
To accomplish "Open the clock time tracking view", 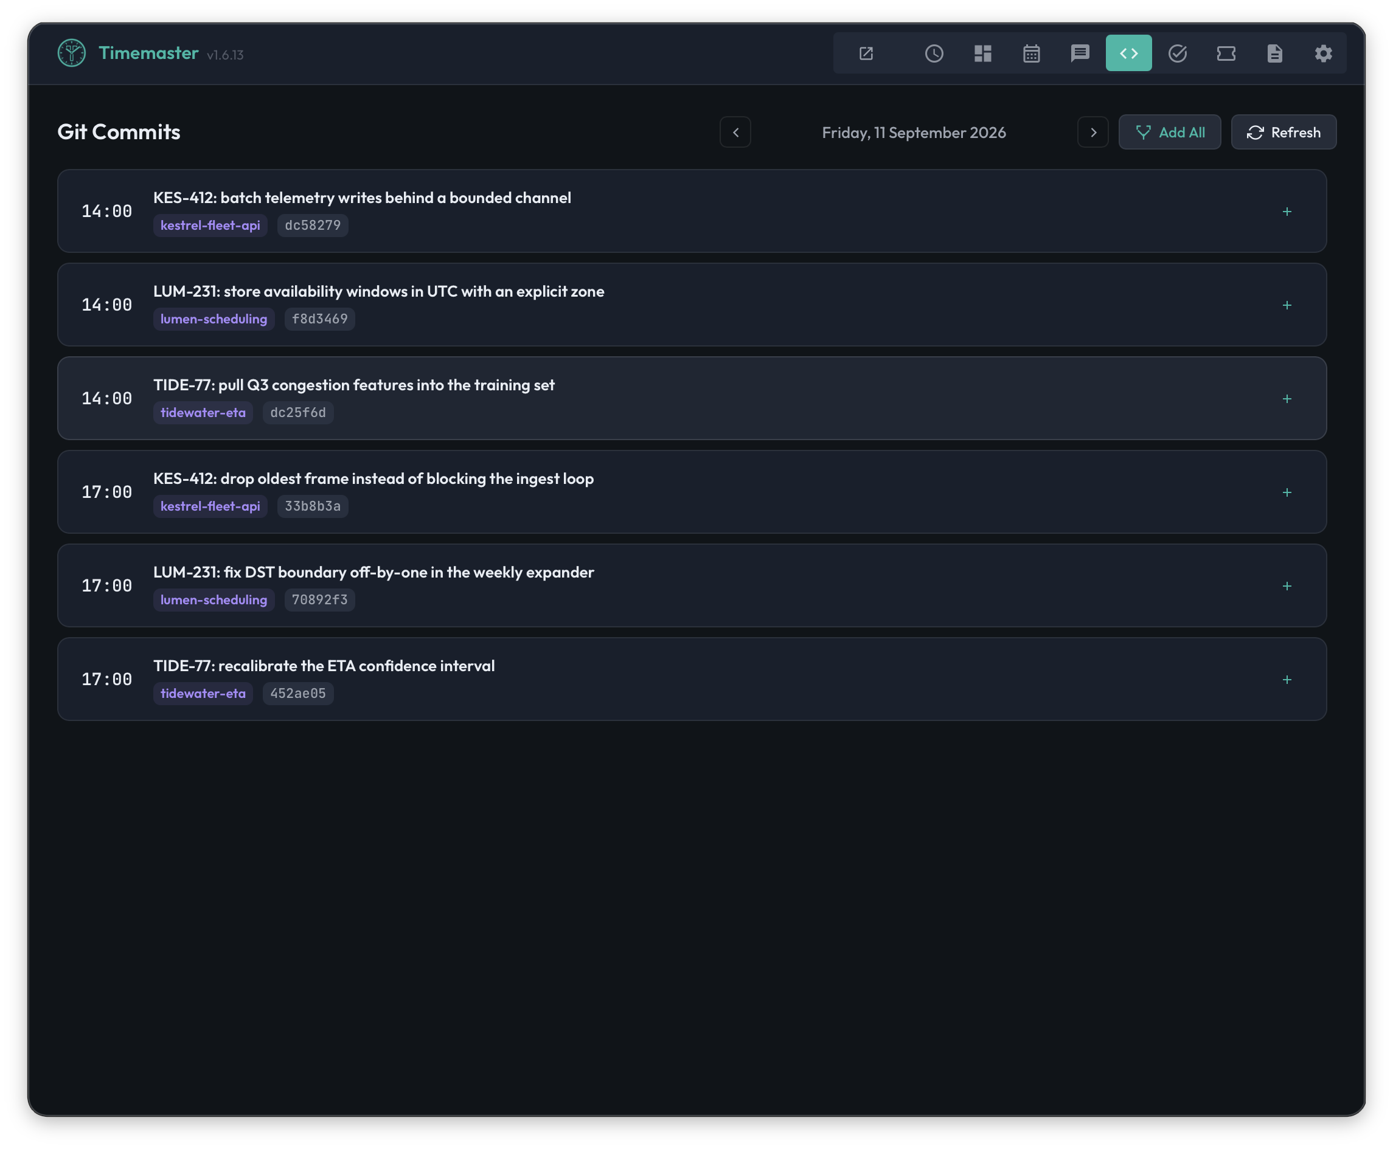I will (934, 53).
